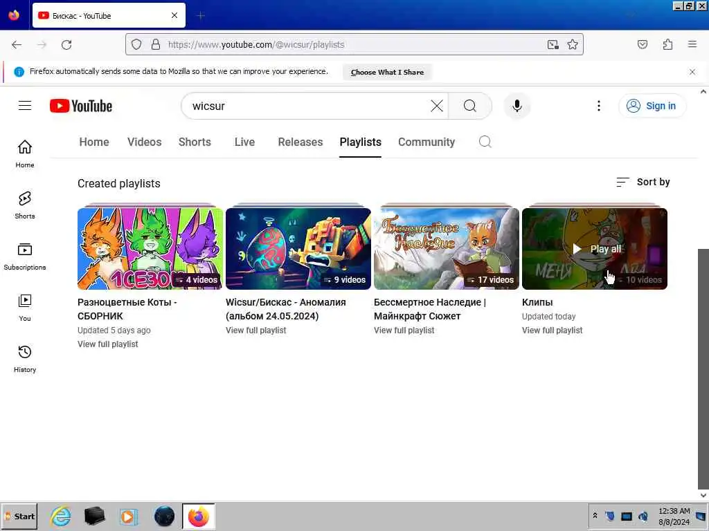Click the taskbar clock 12:38 AM
Screen dimensions: 709x531
click(x=674, y=511)
